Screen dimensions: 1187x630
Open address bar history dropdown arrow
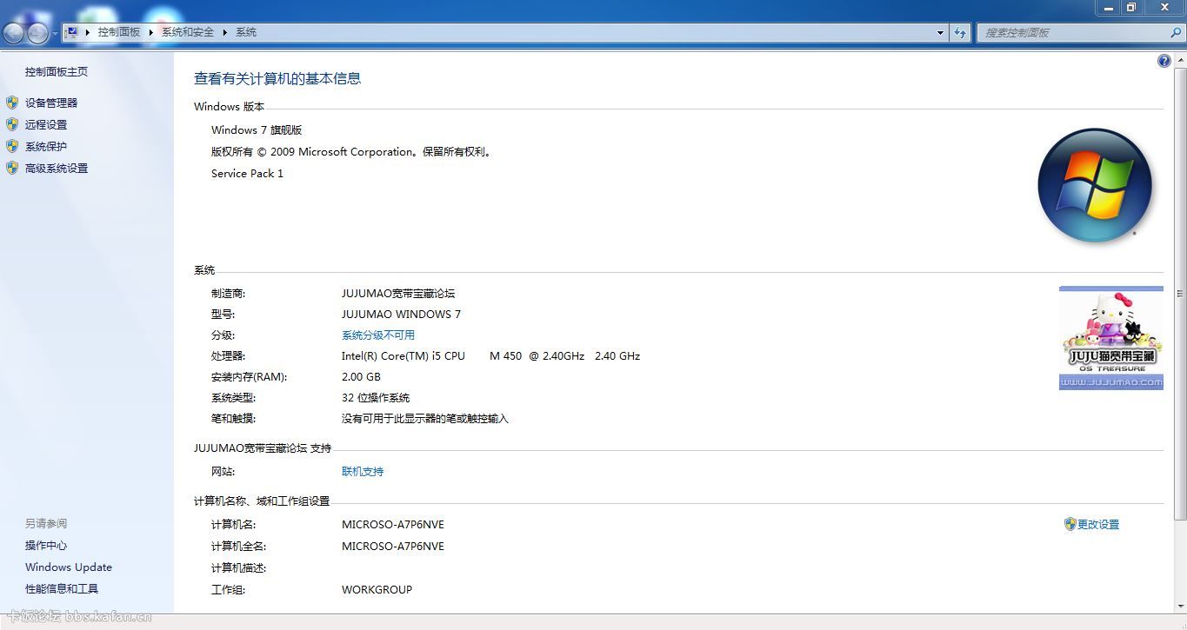(x=941, y=33)
